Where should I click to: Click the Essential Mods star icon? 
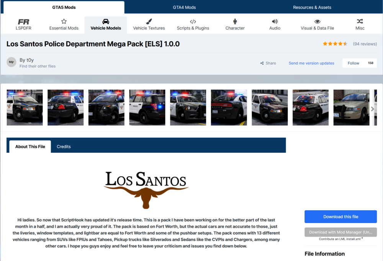[x=64, y=21]
